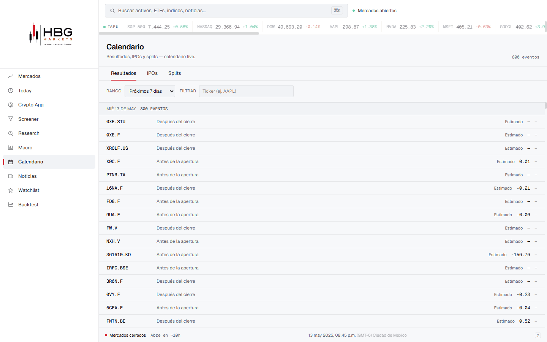Click the FD8.F ticker
This screenshot has height=342, width=547.
pos(113,201)
